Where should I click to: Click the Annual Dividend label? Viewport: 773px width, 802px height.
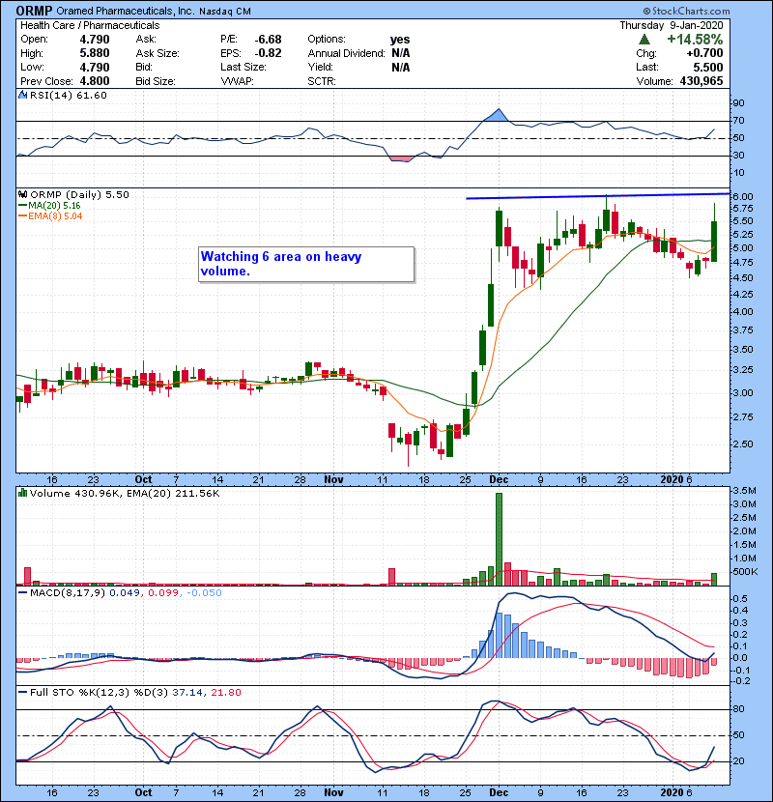346,53
